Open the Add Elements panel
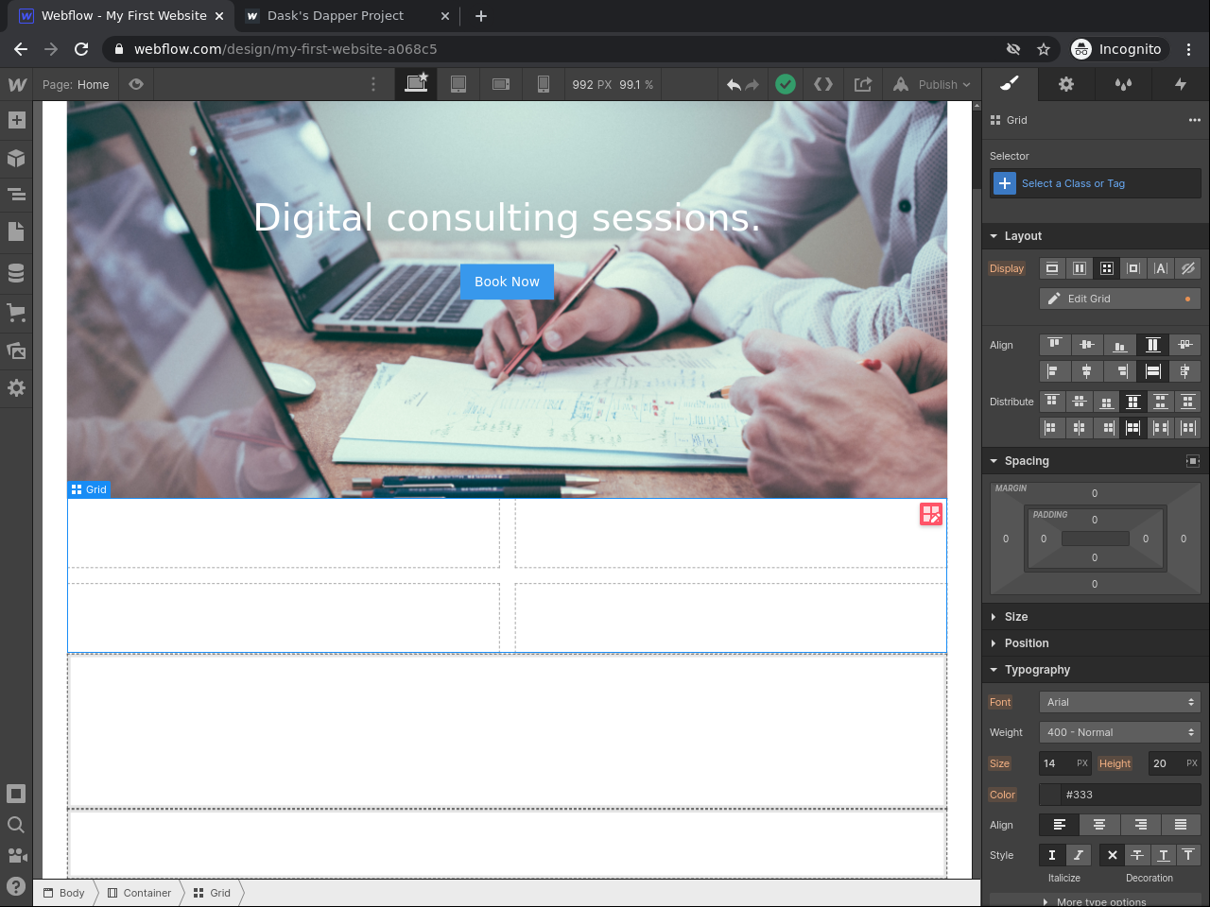 pos(16,120)
